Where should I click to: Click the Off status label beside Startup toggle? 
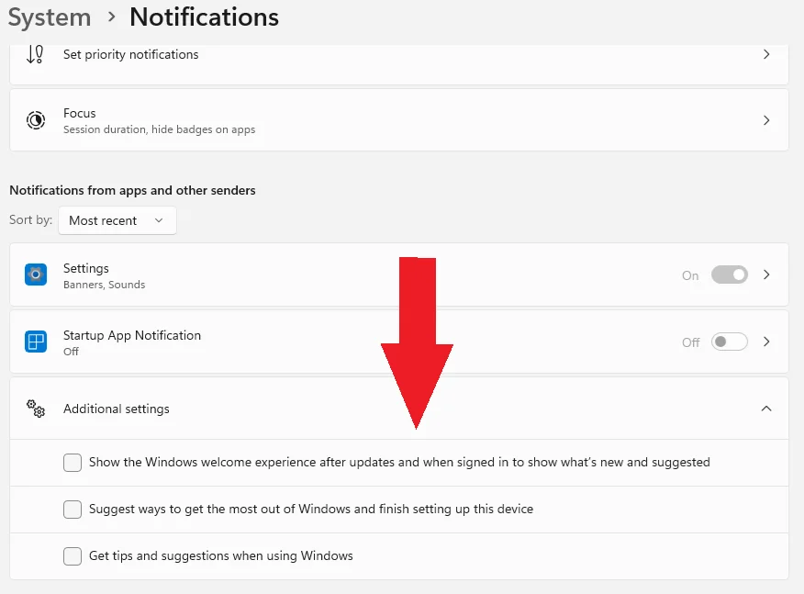[691, 342]
